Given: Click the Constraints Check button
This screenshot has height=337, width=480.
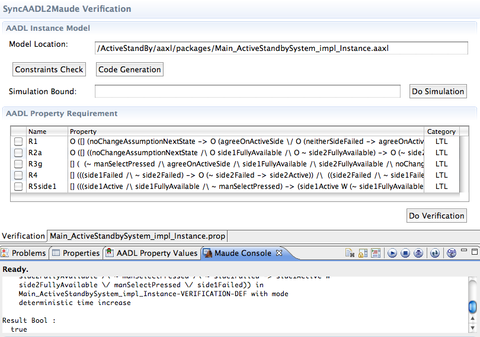Looking at the screenshot, I should tap(49, 69).
